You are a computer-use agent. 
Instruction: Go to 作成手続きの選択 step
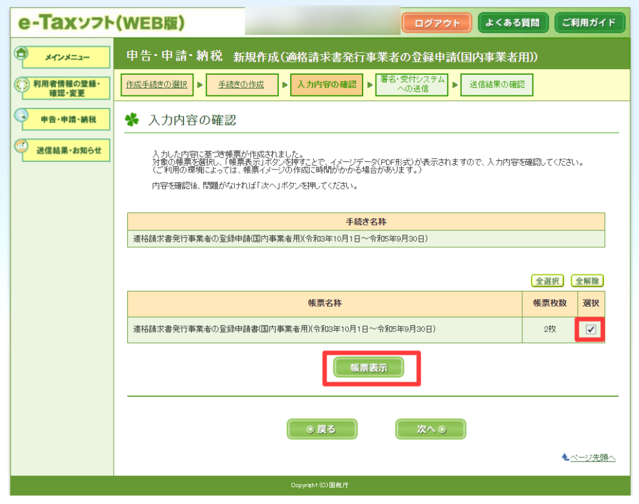[156, 85]
